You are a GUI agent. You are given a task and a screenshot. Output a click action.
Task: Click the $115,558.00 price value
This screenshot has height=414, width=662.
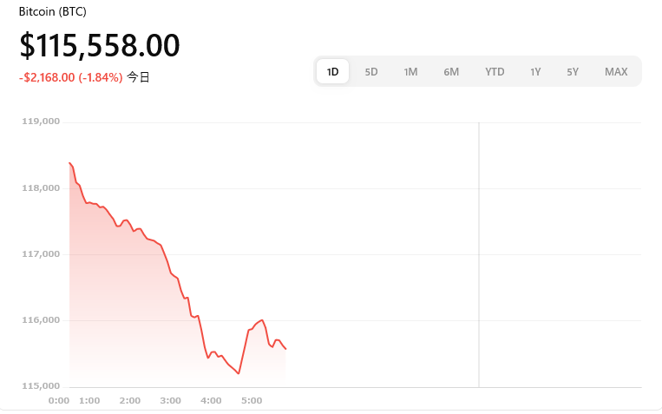100,45
